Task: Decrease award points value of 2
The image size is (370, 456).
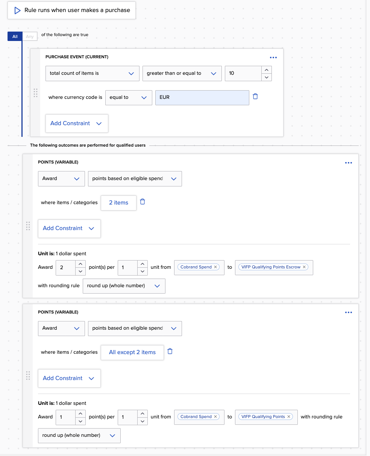Action: (x=80, y=271)
